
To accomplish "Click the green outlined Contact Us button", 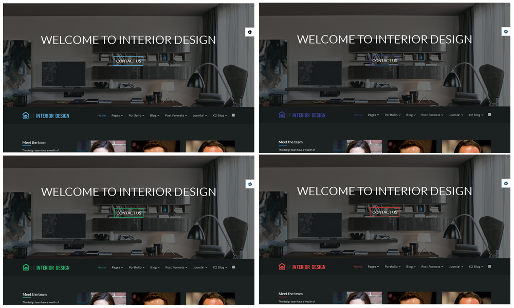I will click(129, 213).
